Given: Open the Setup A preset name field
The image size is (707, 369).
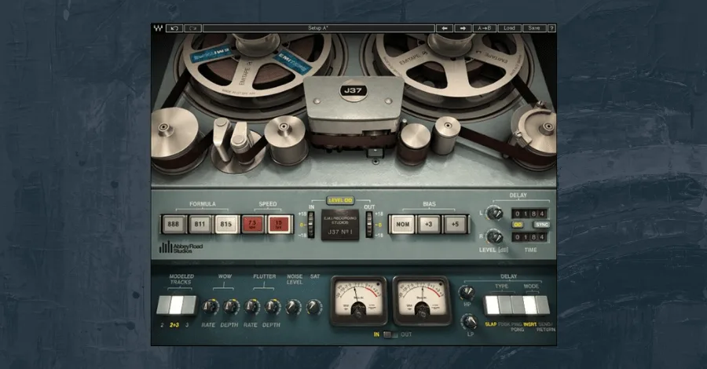Looking at the screenshot, I should point(319,28).
